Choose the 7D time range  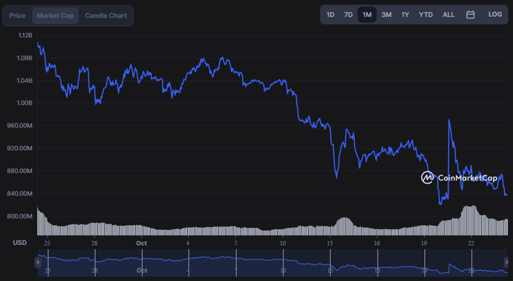tap(349, 14)
